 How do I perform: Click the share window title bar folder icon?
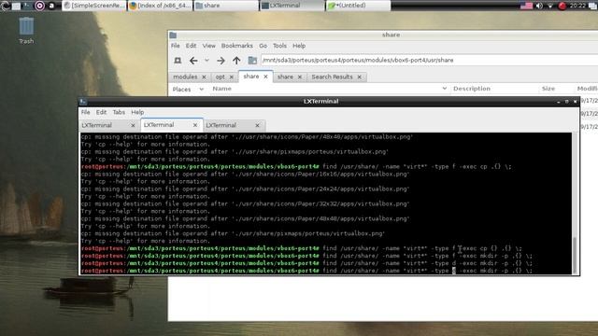pyautogui.click(x=173, y=35)
